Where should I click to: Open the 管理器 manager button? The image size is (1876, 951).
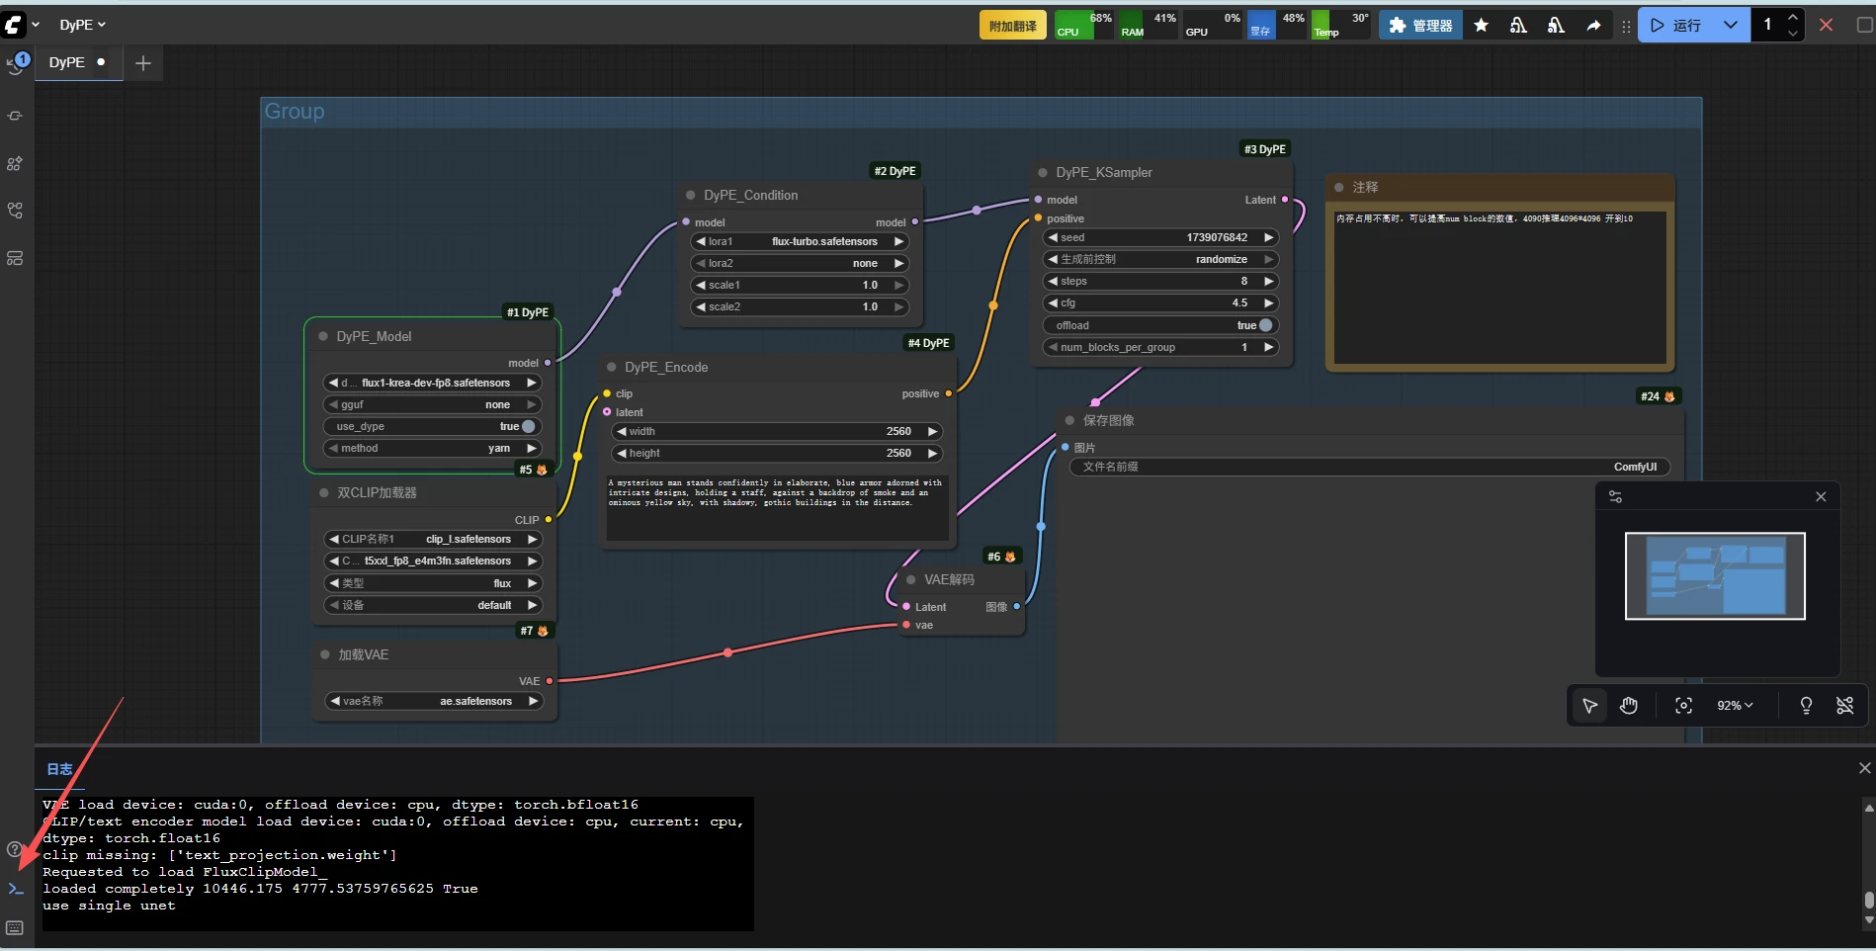[x=1420, y=26]
